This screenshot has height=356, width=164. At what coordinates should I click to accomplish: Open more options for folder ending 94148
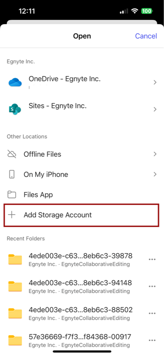pos(152,287)
